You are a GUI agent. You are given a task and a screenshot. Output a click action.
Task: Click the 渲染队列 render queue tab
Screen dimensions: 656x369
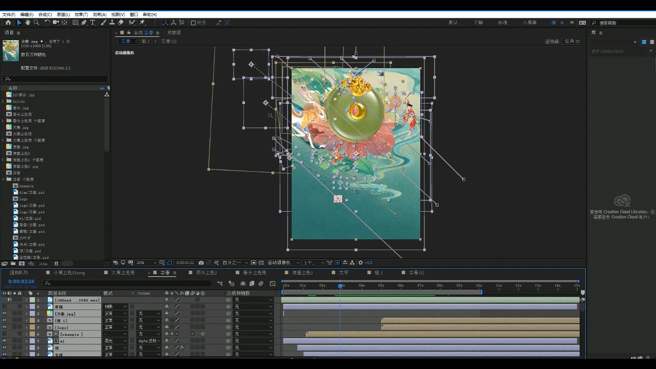[x=19, y=273]
